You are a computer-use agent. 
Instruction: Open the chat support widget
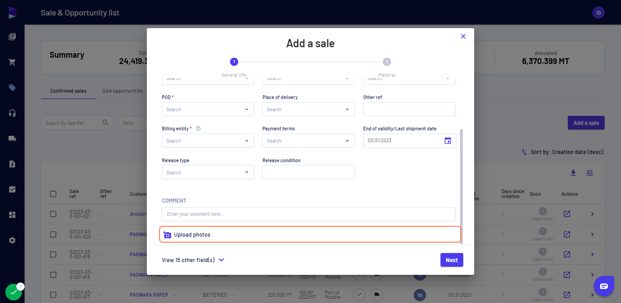[604, 286]
